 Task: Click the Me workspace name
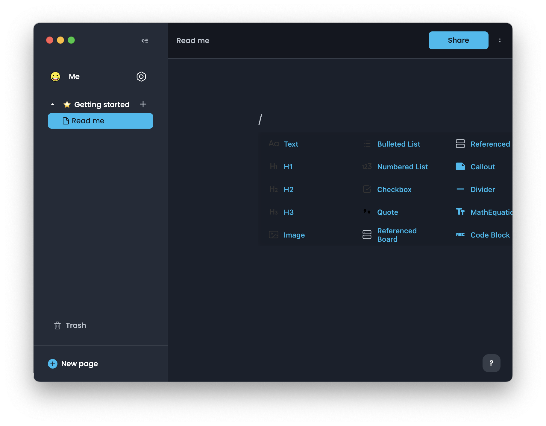pos(74,77)
